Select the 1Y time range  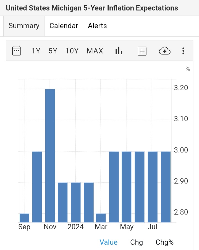point(36,51)
